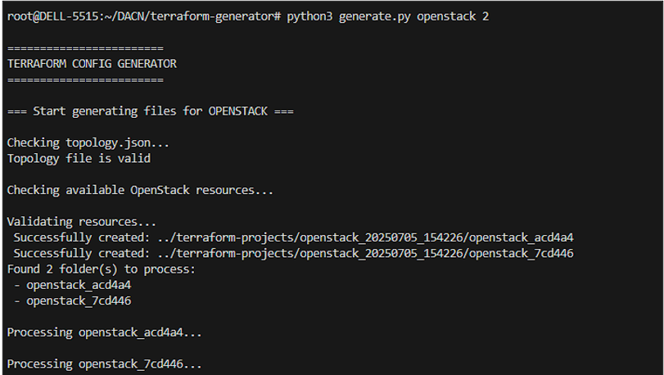Click the 'Found 2 folder(s) to process' line
The image size is (664, 375).
pos(102,269)
